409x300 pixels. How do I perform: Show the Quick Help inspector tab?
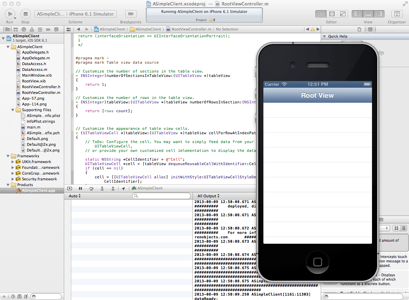click(370, 29)
